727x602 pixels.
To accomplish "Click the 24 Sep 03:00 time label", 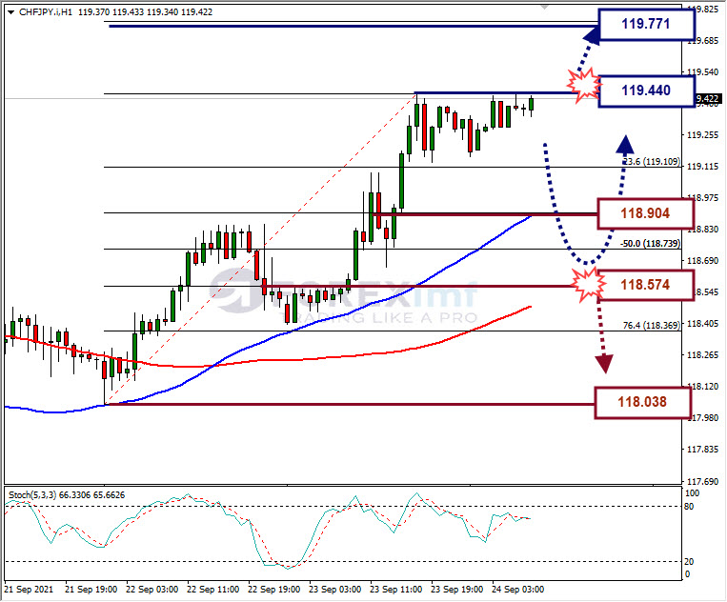I will pyautogui.click(x=518, y=590).
